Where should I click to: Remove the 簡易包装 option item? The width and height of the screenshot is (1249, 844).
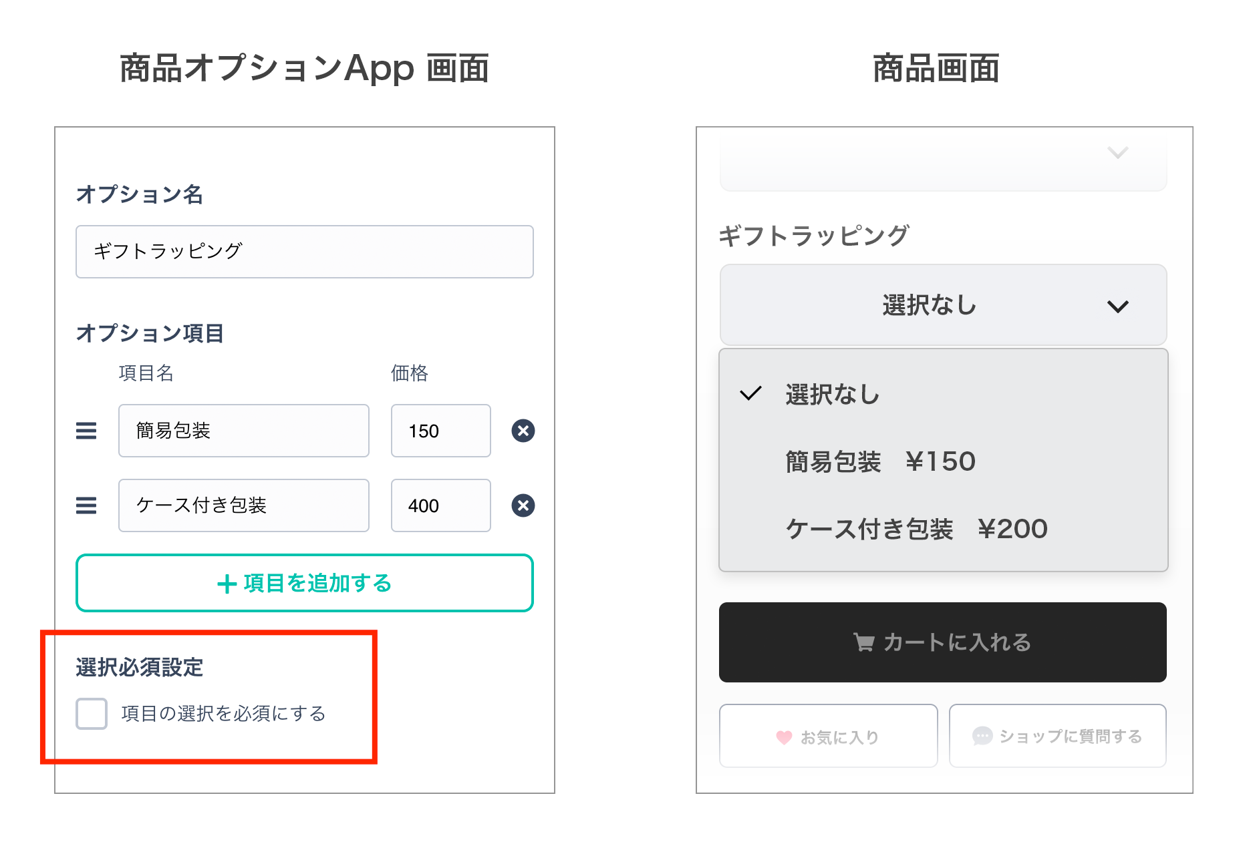click(x=523, y=431)
